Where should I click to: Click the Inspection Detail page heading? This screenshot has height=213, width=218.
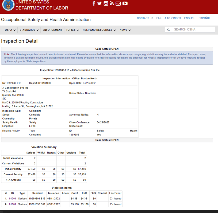click(x=20, y=41)
